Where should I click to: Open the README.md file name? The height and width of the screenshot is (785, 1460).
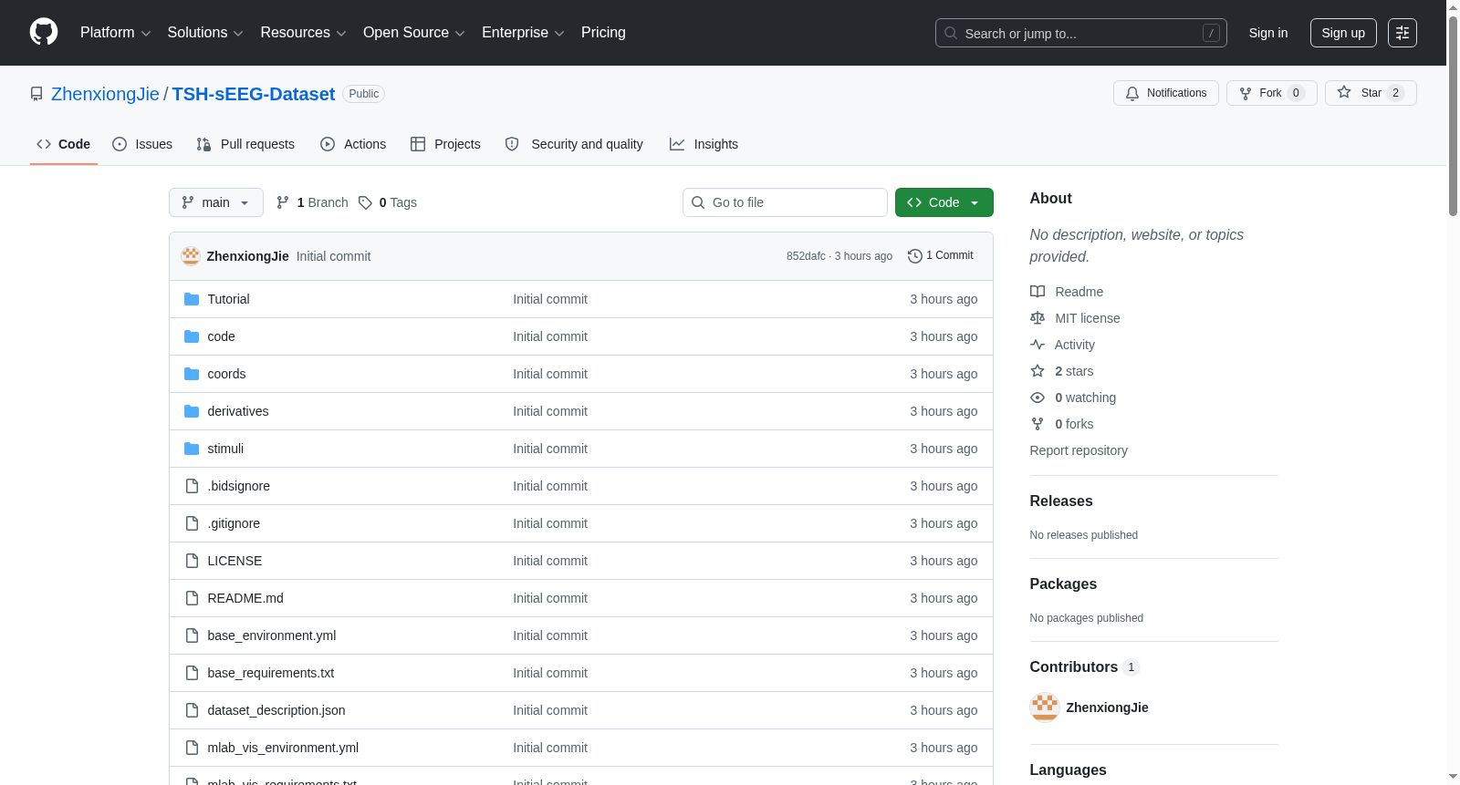point(245,598)
